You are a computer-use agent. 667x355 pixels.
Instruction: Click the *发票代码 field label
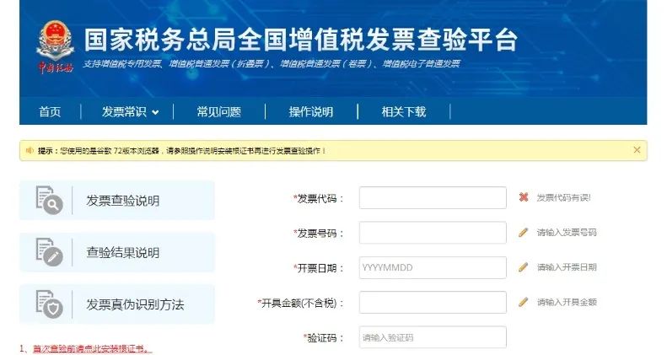[318, 198]
